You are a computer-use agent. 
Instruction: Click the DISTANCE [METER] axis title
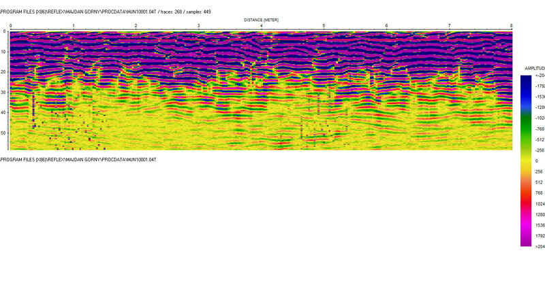pos(261,20)
